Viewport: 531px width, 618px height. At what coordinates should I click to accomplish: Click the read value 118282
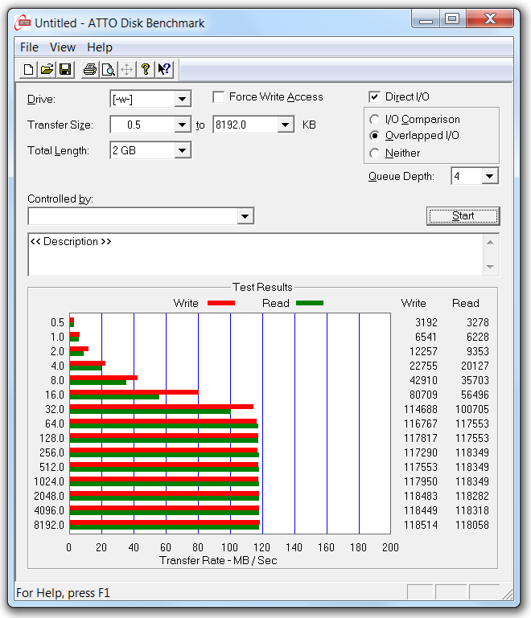[471, 496]
